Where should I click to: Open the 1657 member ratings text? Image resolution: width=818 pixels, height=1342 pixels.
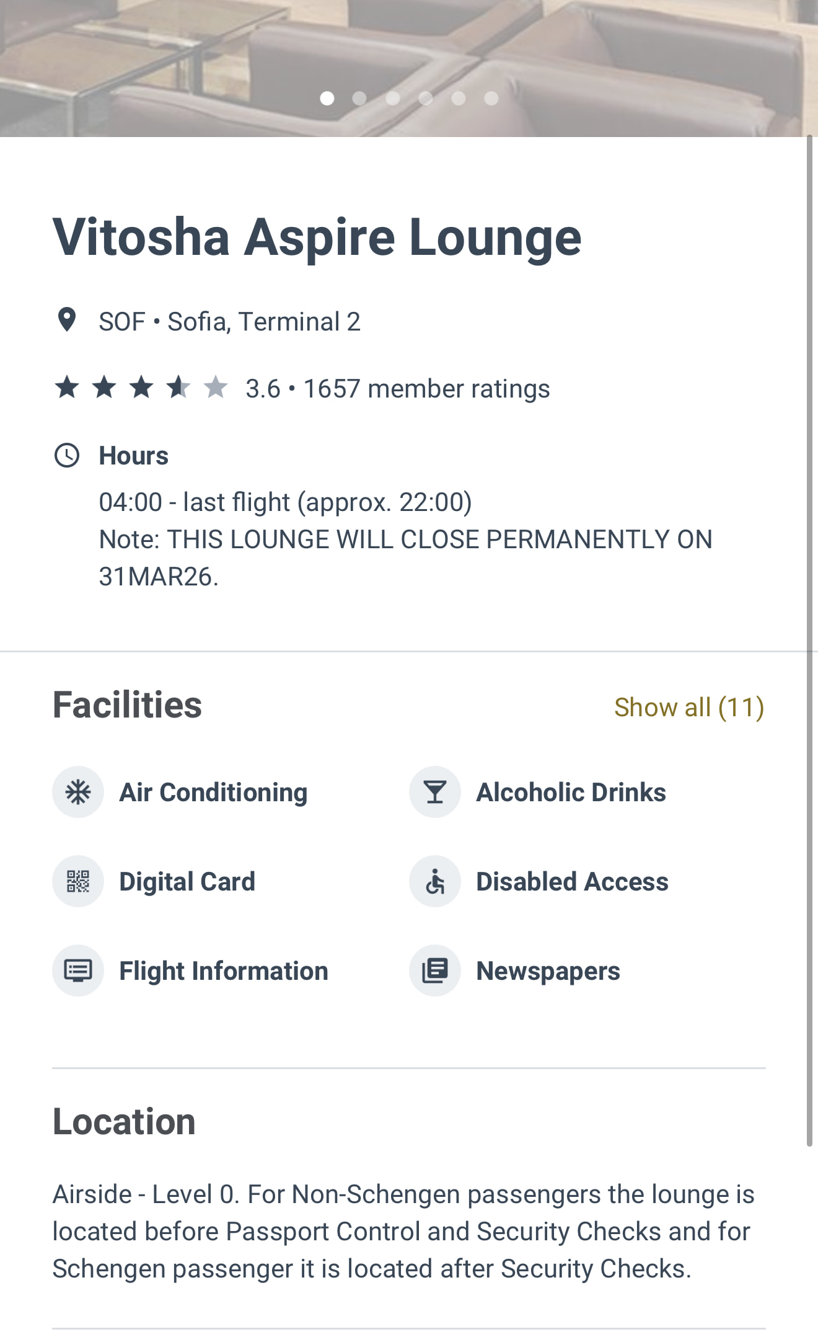(426, 389)
